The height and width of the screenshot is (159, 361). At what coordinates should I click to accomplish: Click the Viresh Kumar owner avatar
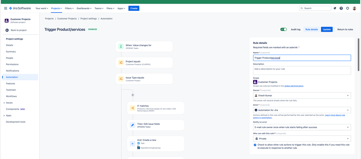[256, 96]
